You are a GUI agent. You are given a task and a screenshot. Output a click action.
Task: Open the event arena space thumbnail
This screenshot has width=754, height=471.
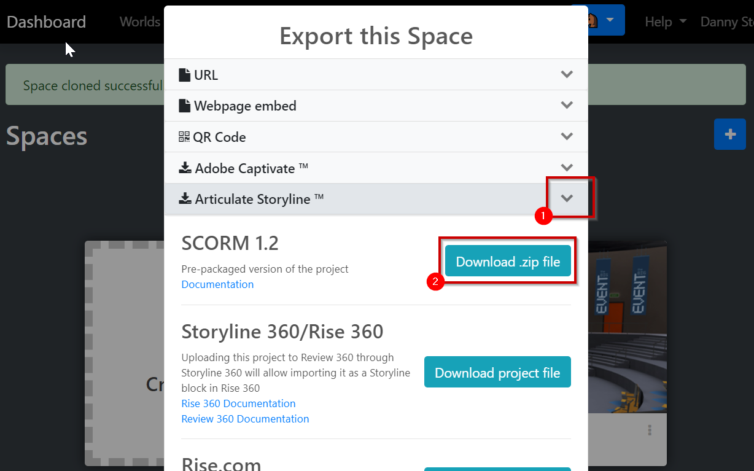click(x=627, y=327)
